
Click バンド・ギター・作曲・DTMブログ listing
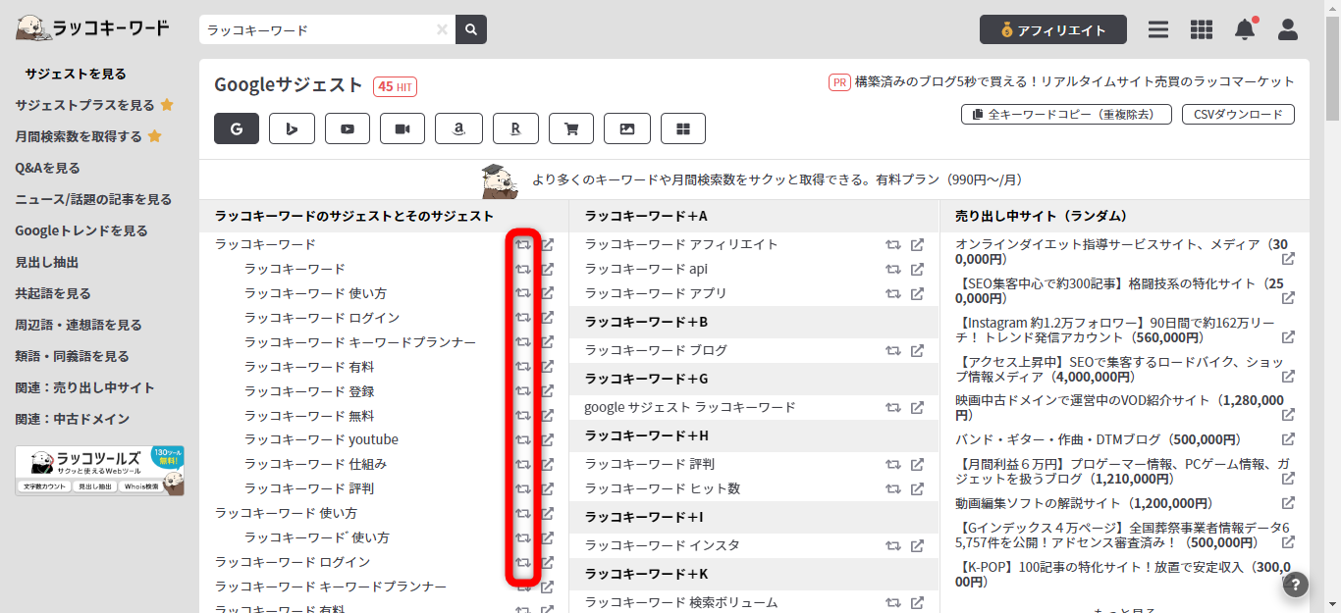1098,440
